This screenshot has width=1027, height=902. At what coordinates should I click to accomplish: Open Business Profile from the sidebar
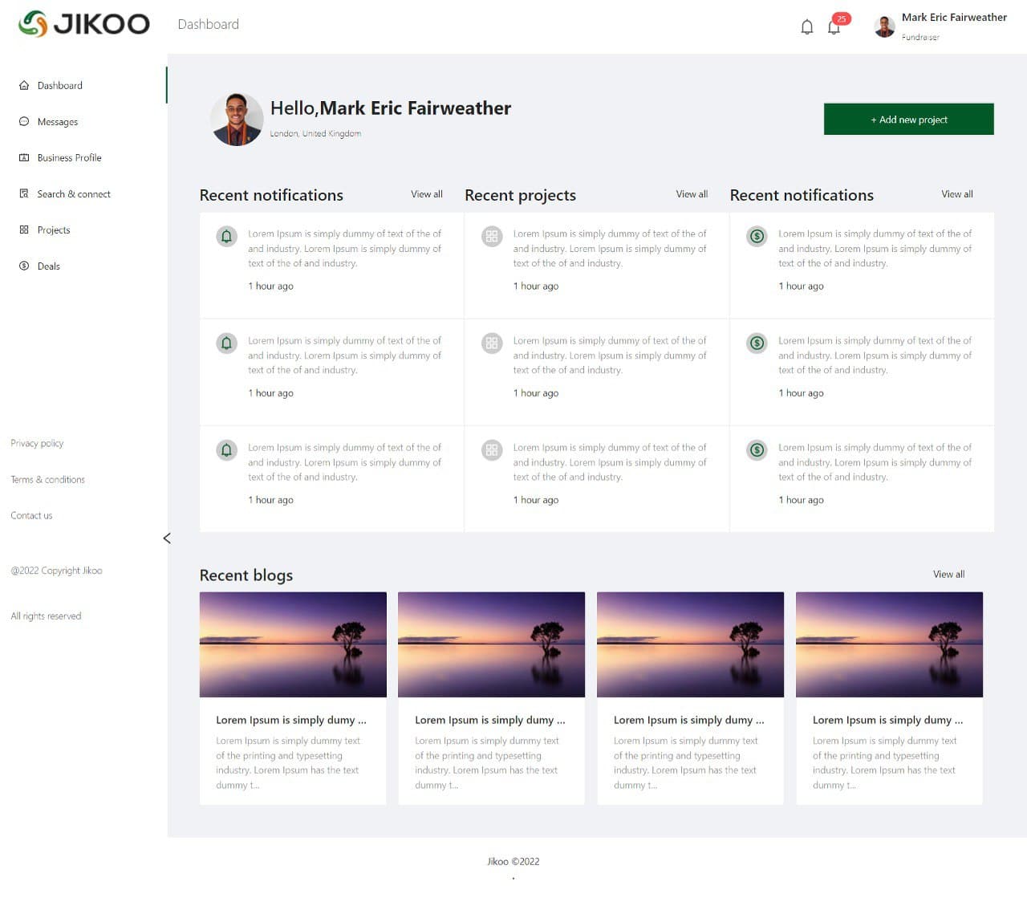point(69,158)
